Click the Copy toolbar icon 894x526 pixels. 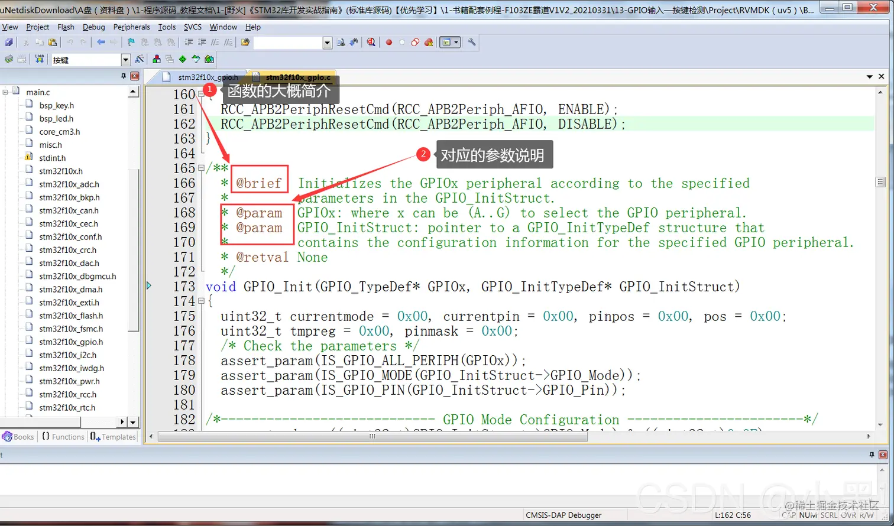coord(40,42)
